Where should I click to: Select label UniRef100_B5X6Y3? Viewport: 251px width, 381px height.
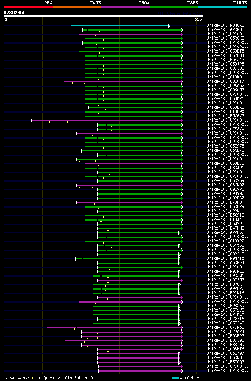coord(225,116)
